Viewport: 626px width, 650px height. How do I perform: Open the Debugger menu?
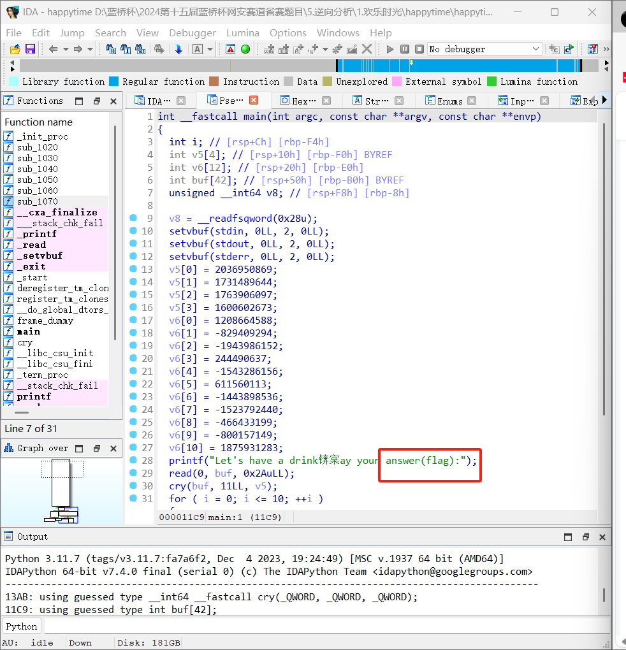193,32
